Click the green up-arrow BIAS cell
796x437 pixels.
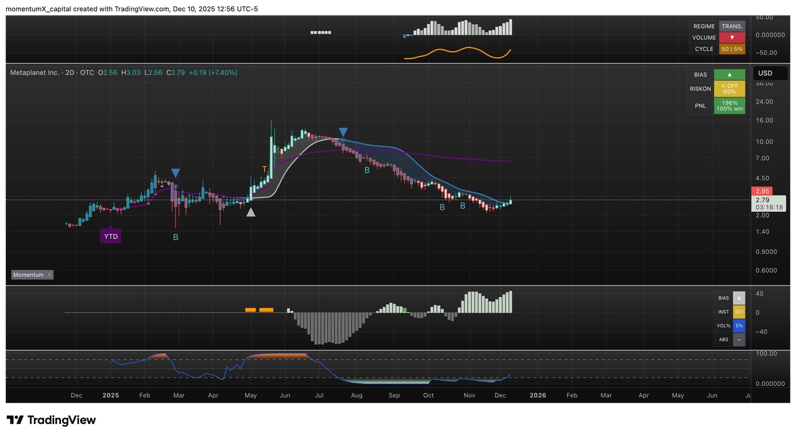coord(729,74)
